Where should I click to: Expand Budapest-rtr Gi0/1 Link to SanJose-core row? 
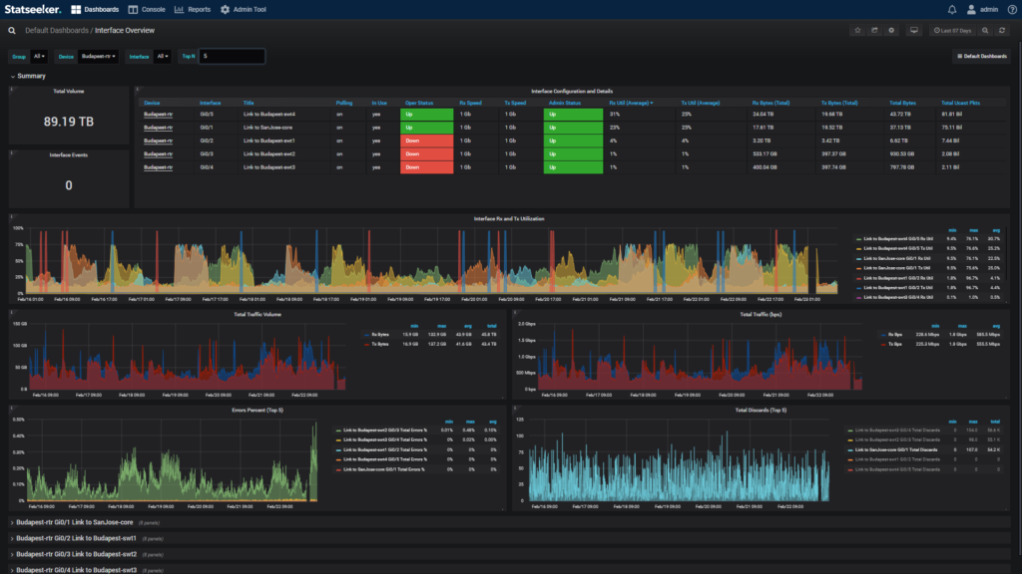74,522
